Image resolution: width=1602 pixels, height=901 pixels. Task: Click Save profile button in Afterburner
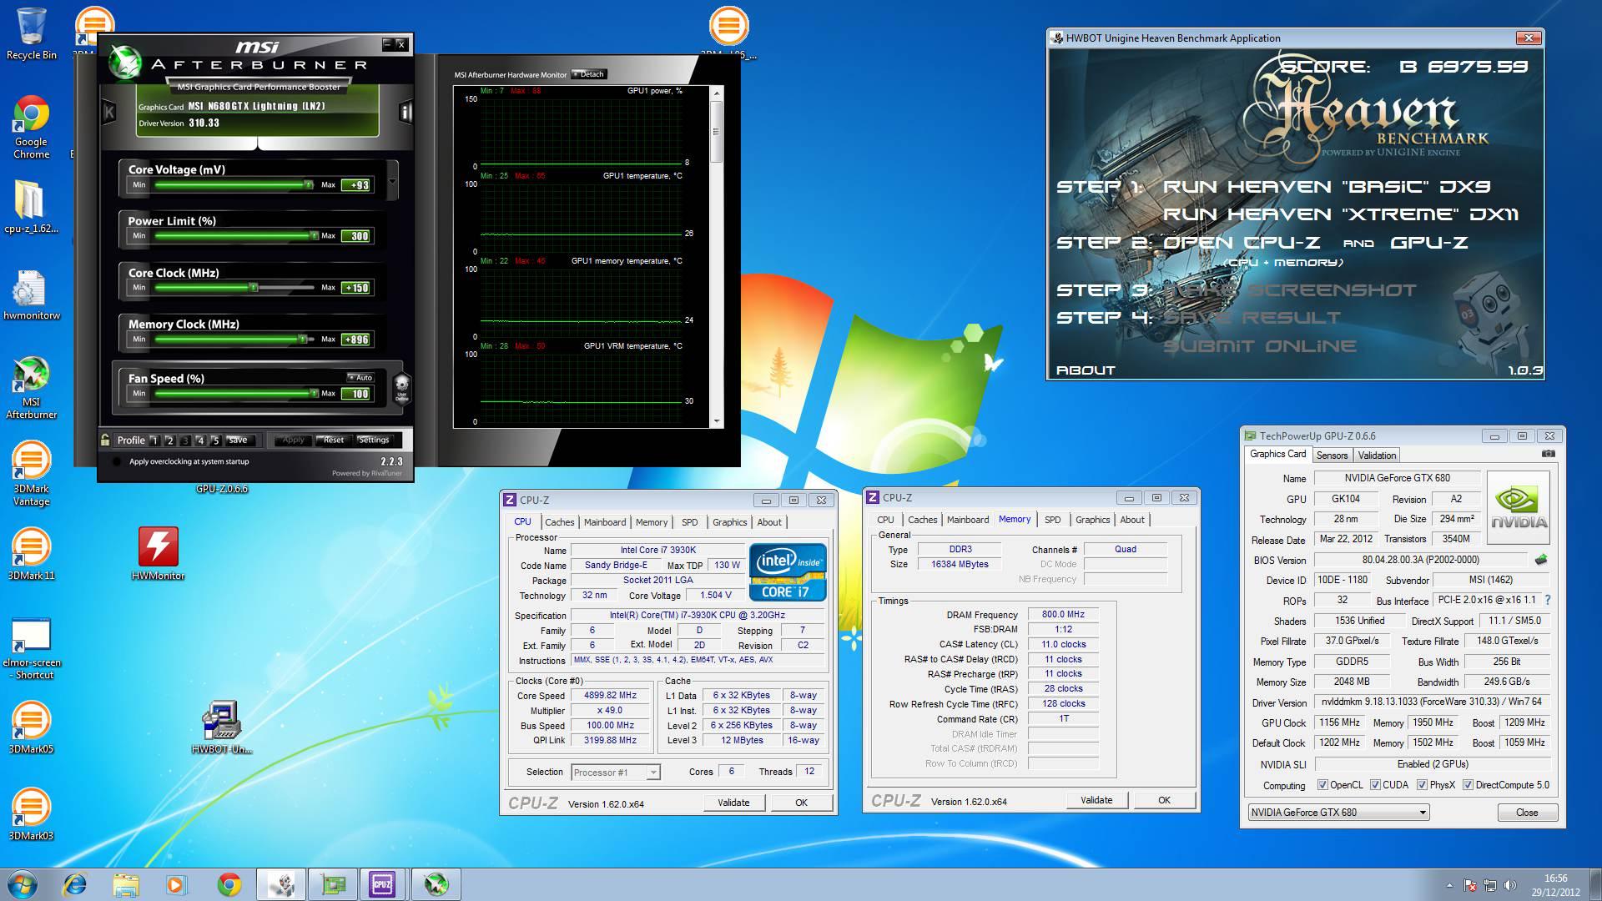click(238, 440)
